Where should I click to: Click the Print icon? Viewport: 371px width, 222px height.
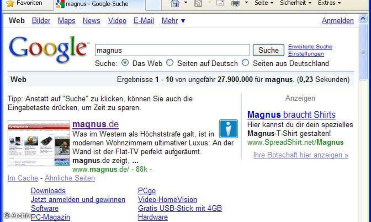[236, 4]
